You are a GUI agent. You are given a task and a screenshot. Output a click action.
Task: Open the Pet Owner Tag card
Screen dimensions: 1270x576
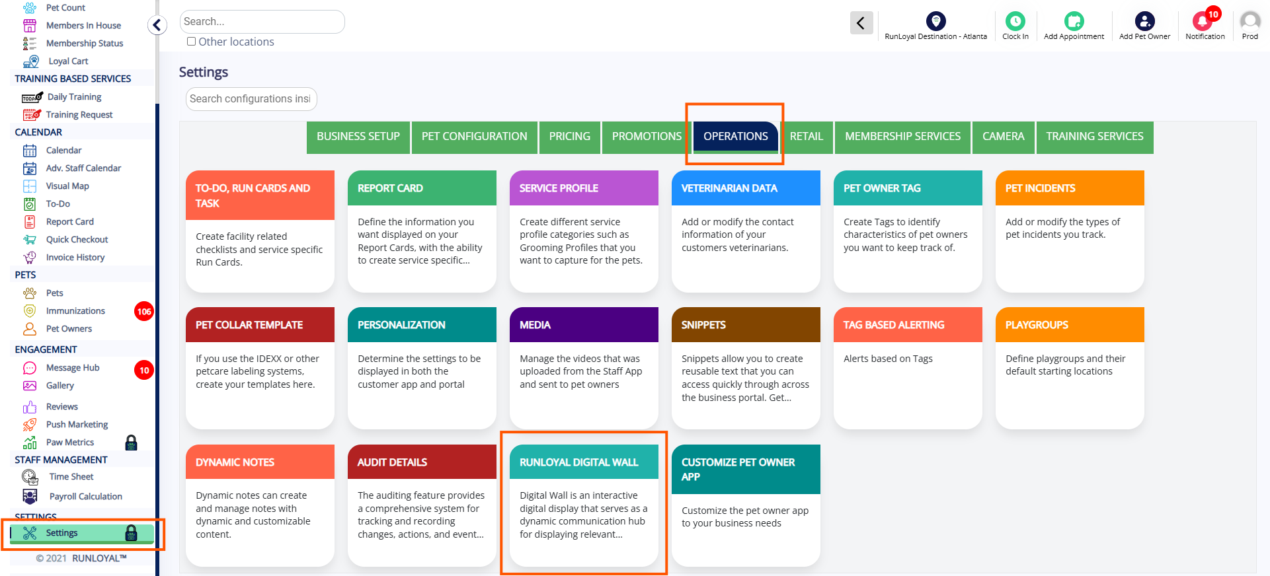point(908,231)
